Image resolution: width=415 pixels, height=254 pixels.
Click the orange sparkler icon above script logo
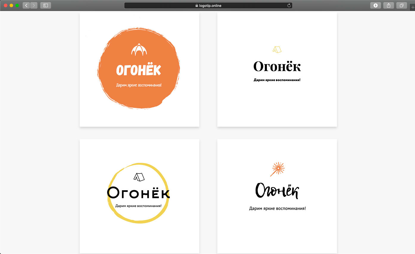pos(277,169)
